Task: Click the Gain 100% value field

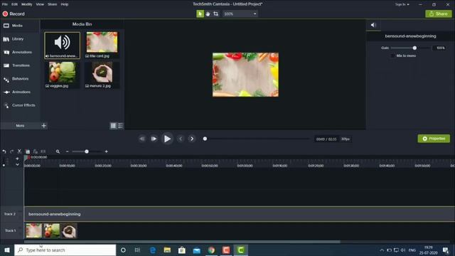Action: coord(440,48)
